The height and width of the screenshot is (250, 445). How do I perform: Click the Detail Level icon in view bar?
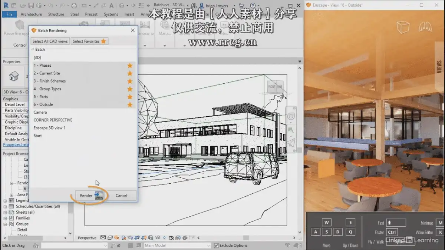[103, 238]
